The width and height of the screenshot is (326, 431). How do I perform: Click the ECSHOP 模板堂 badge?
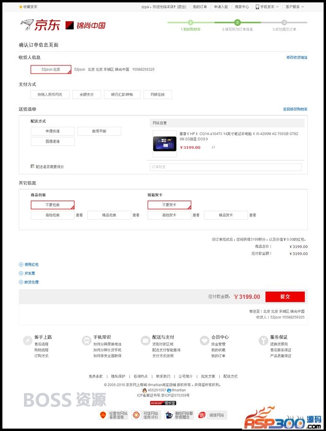163,403
